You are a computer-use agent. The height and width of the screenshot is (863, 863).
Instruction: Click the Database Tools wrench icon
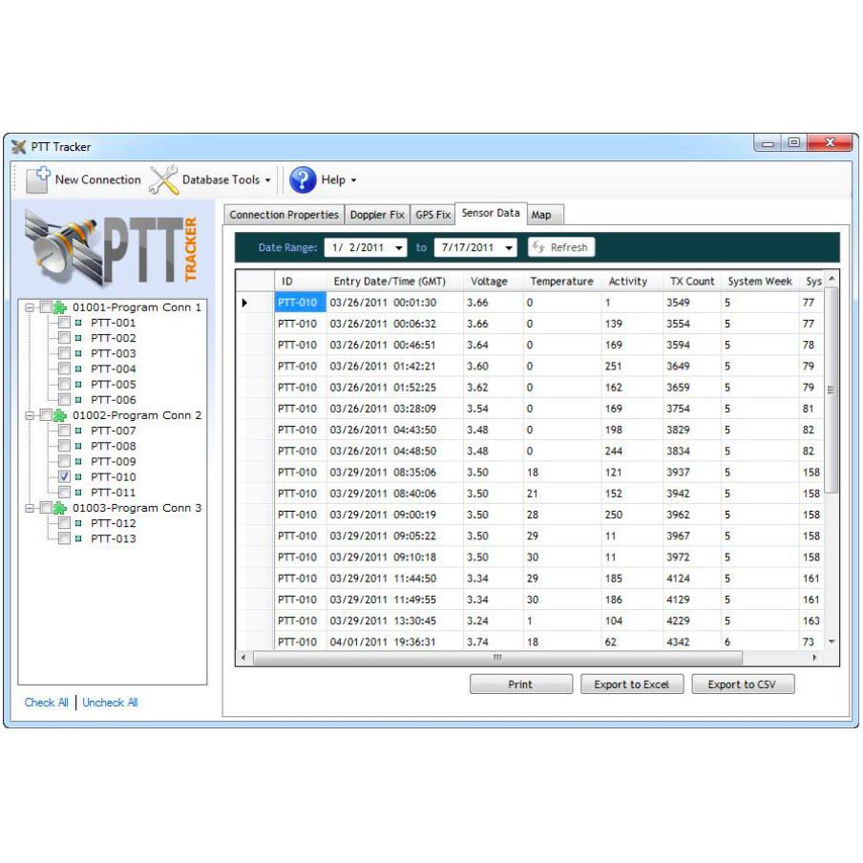163,180
